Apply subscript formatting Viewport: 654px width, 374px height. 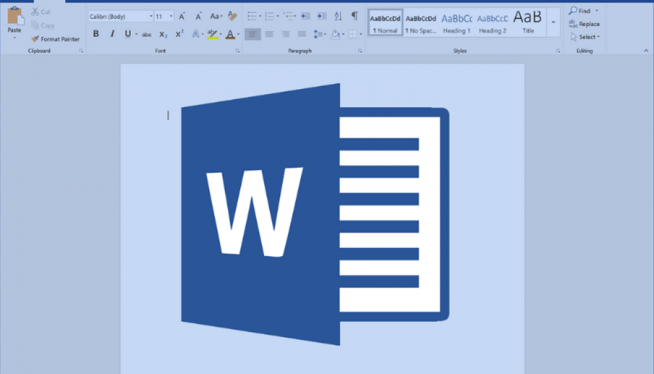[x=163, y=34]
